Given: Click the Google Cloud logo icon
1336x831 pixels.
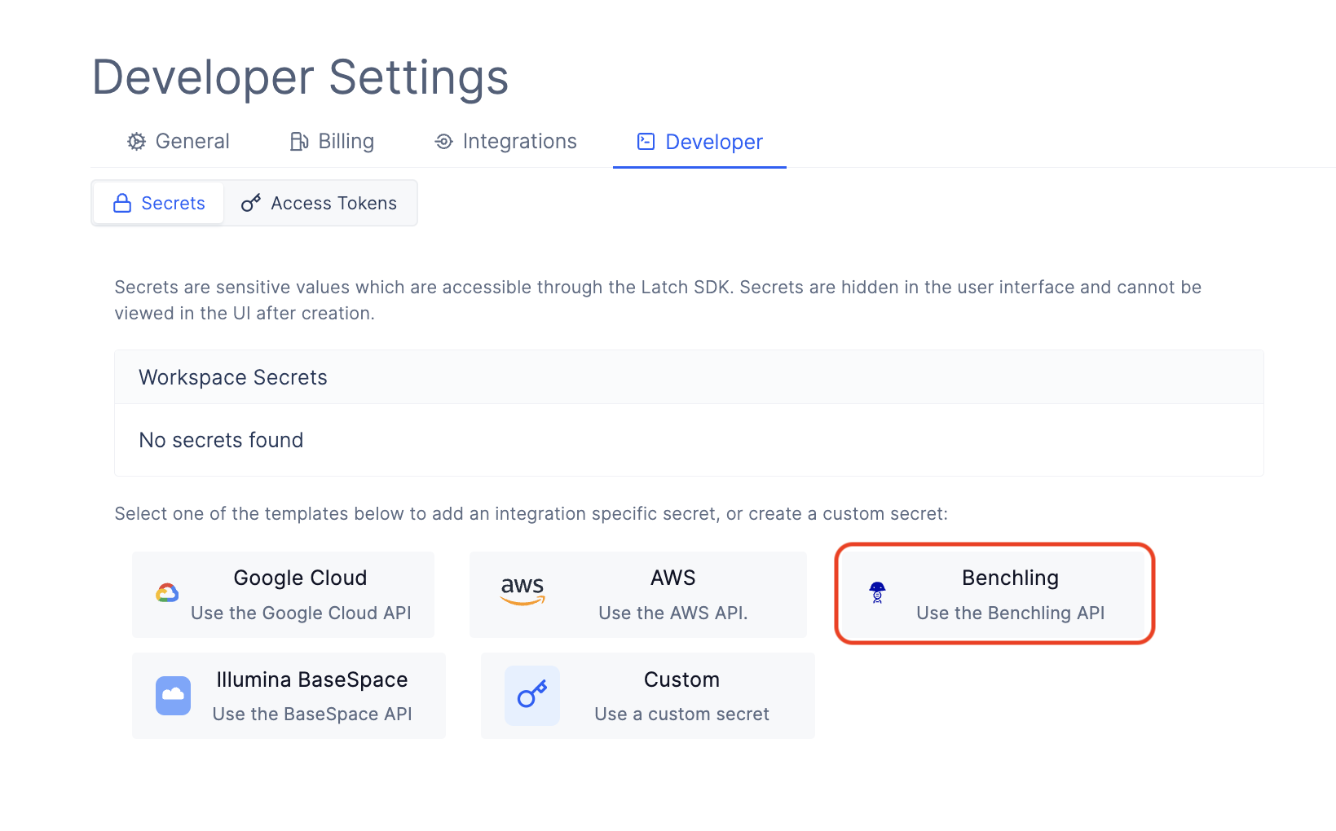Looking at the screenshot, I should (167, 593).
